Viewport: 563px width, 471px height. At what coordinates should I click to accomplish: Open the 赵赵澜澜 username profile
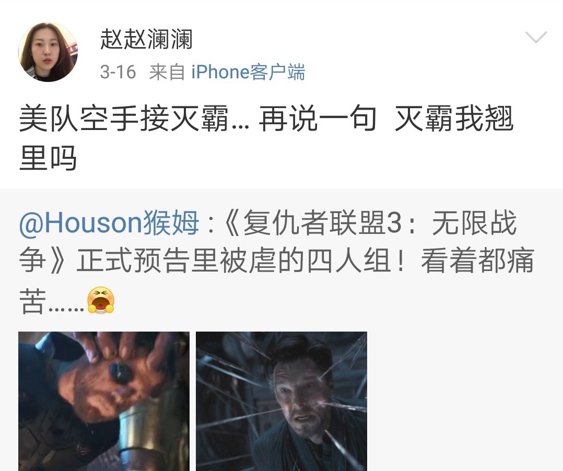146,39
